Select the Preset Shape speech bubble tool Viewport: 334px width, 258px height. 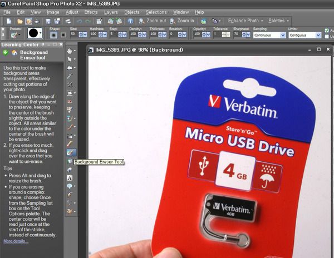70,186
